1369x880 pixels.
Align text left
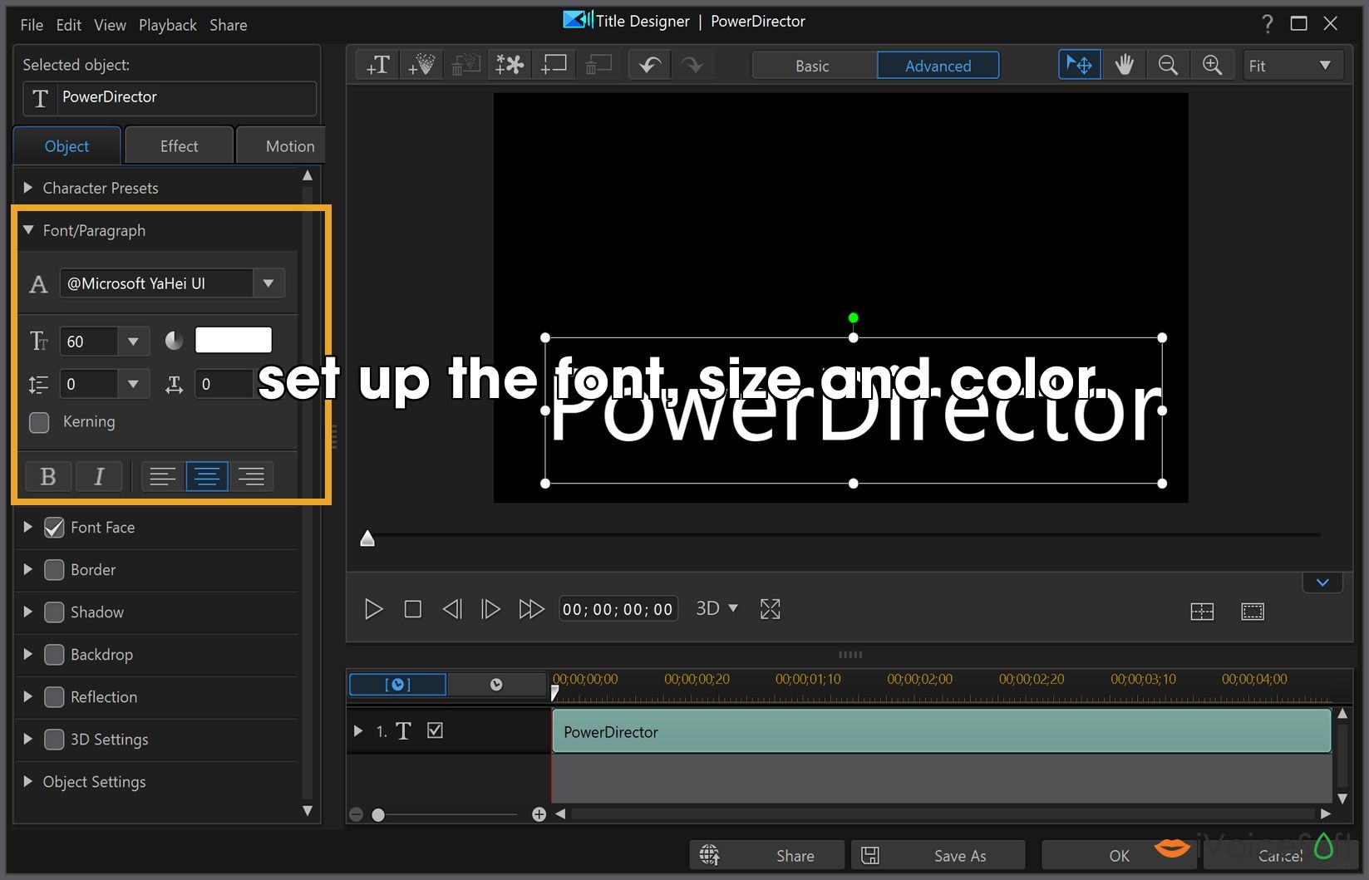[x=163, y=476]
